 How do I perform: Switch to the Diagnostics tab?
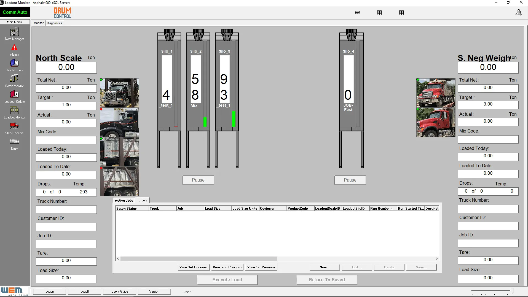pyautogui.click(x=55, y=23)
